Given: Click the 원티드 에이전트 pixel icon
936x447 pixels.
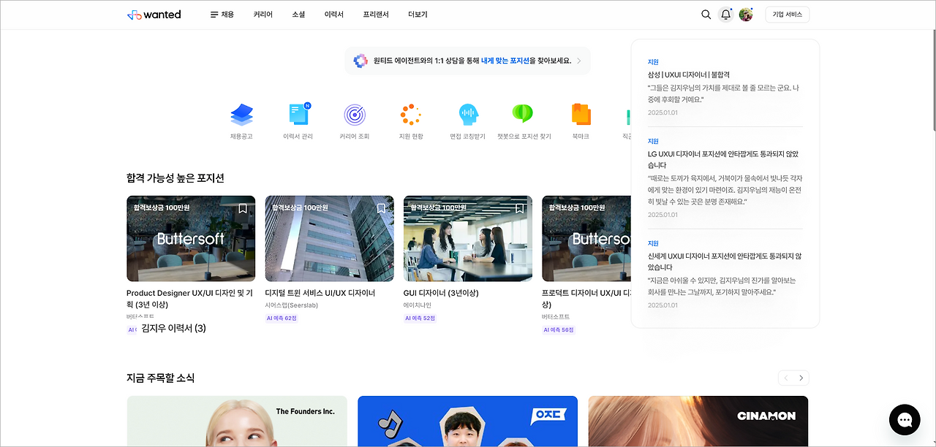Looking at the screenshot, I should click(x=361, y=61).
